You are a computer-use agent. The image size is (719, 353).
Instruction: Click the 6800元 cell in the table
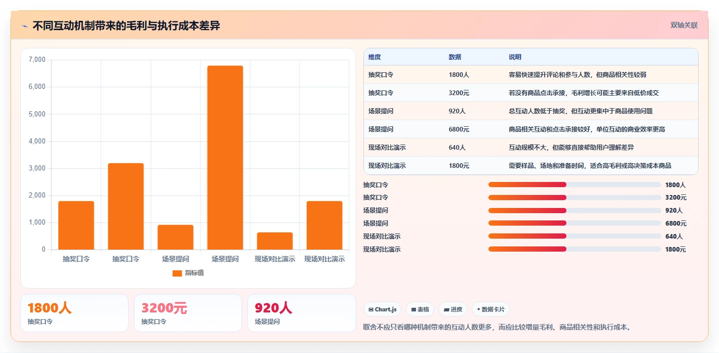click(x=459, y=129)
